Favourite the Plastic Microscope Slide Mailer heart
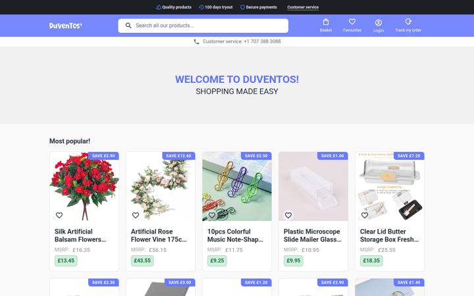474x296 pixels. point(288,215)
